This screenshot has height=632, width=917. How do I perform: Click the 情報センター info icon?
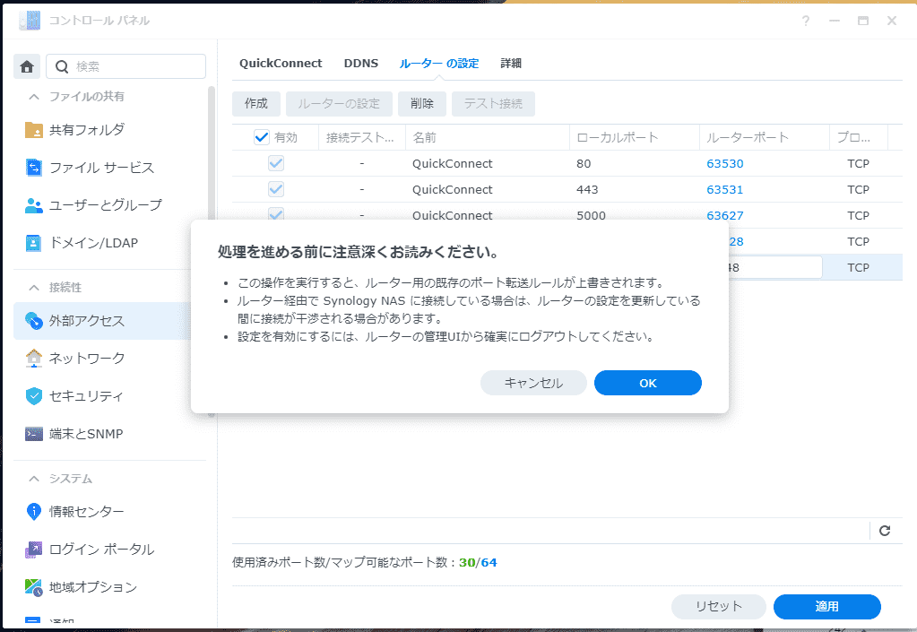pos(34,512)
